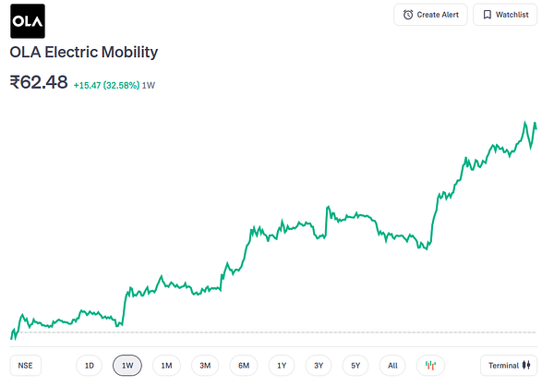Screen dimensions: 554x386
Task: Show the 3M price chart
Action: pyautogui.click(x=205, y=365)
